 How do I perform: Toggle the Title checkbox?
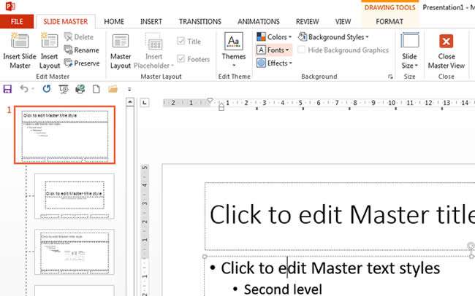click(x=182, y=42)
